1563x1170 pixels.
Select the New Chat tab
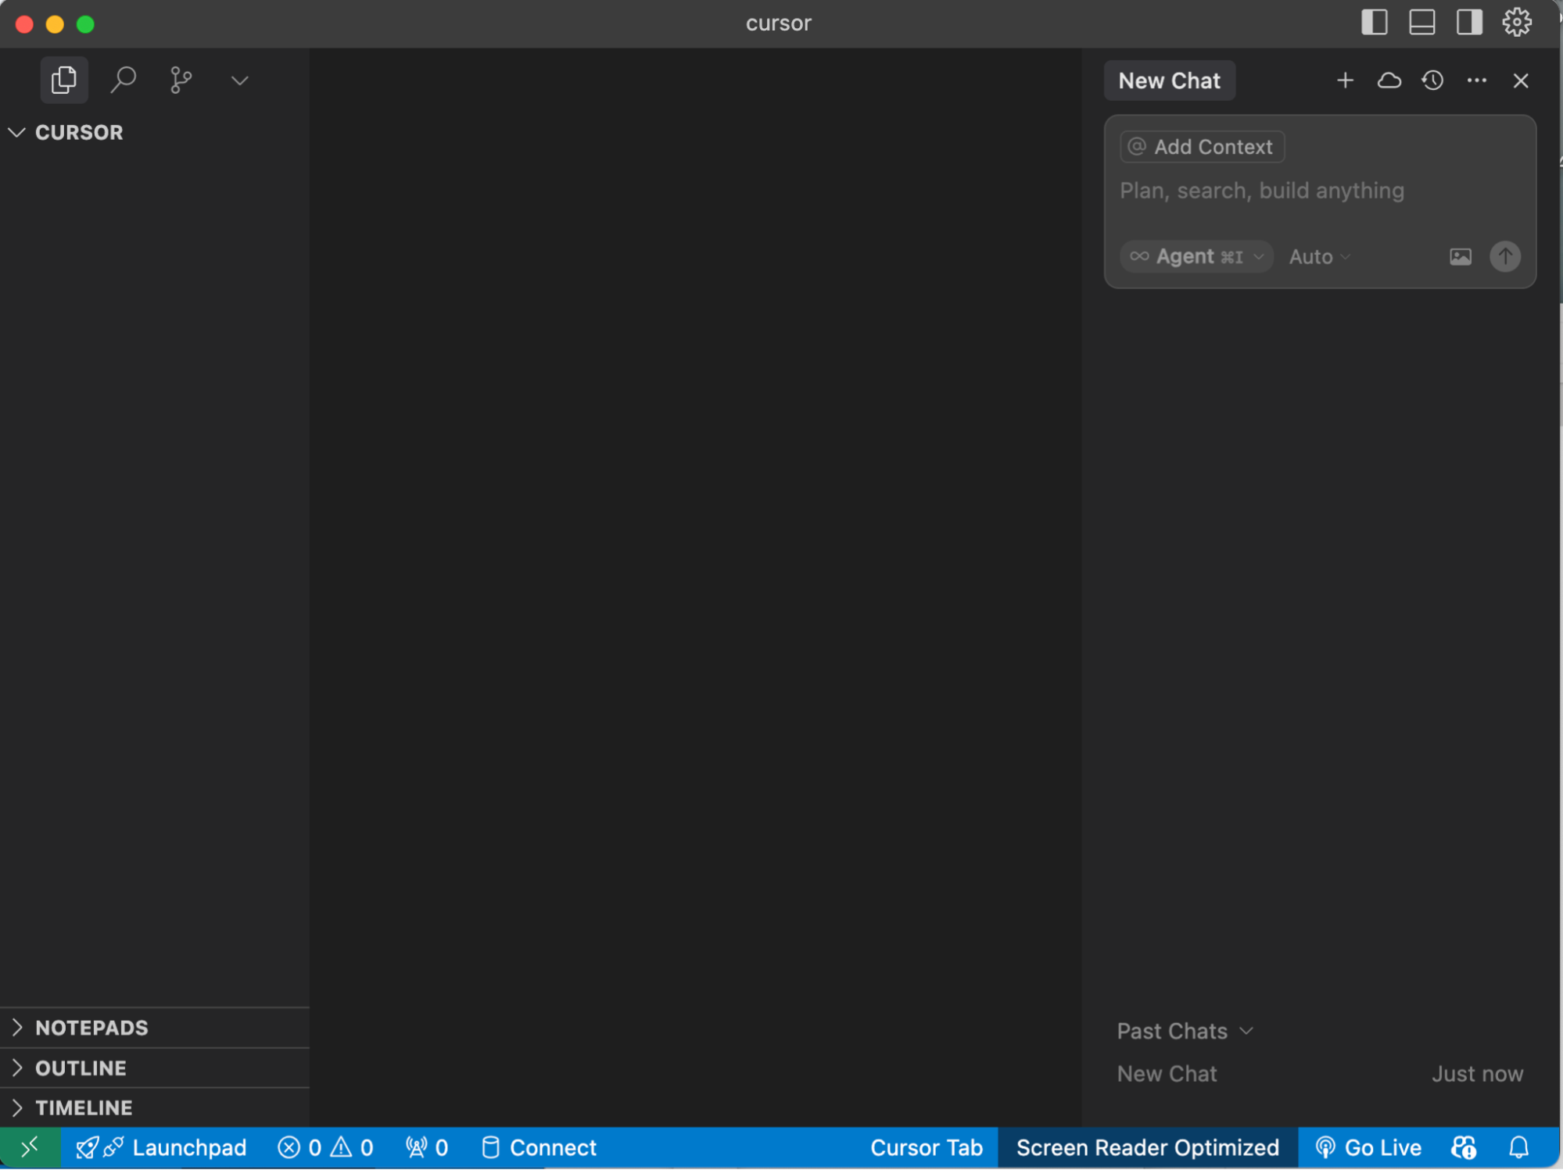pos(1169,81)
